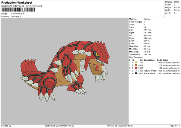Pick the red thread swatch for code 1146

136,68
